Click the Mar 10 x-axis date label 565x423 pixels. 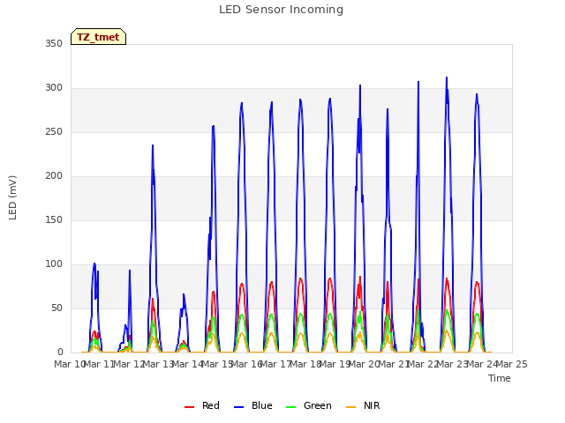coord(69,364)
